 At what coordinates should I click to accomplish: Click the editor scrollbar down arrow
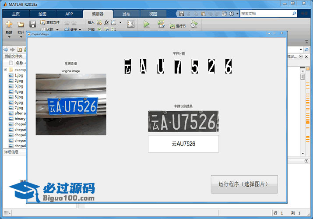[302, 154]
